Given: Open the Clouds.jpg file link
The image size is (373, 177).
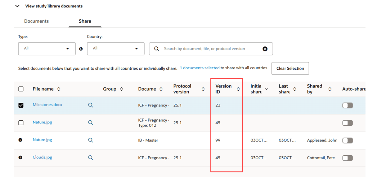Looking at the screenshot, I should coord(42,157).
